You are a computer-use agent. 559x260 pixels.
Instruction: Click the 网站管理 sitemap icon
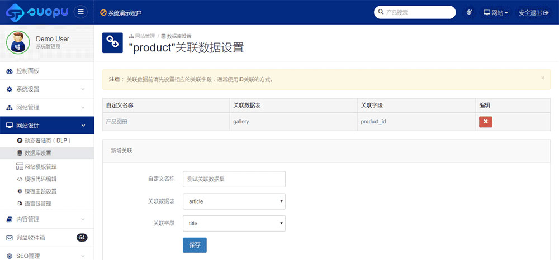pyautogui.click(x=10, y=108)
